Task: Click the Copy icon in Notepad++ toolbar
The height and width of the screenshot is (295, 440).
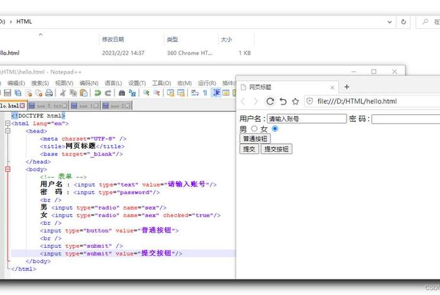Action: point(74,93)
